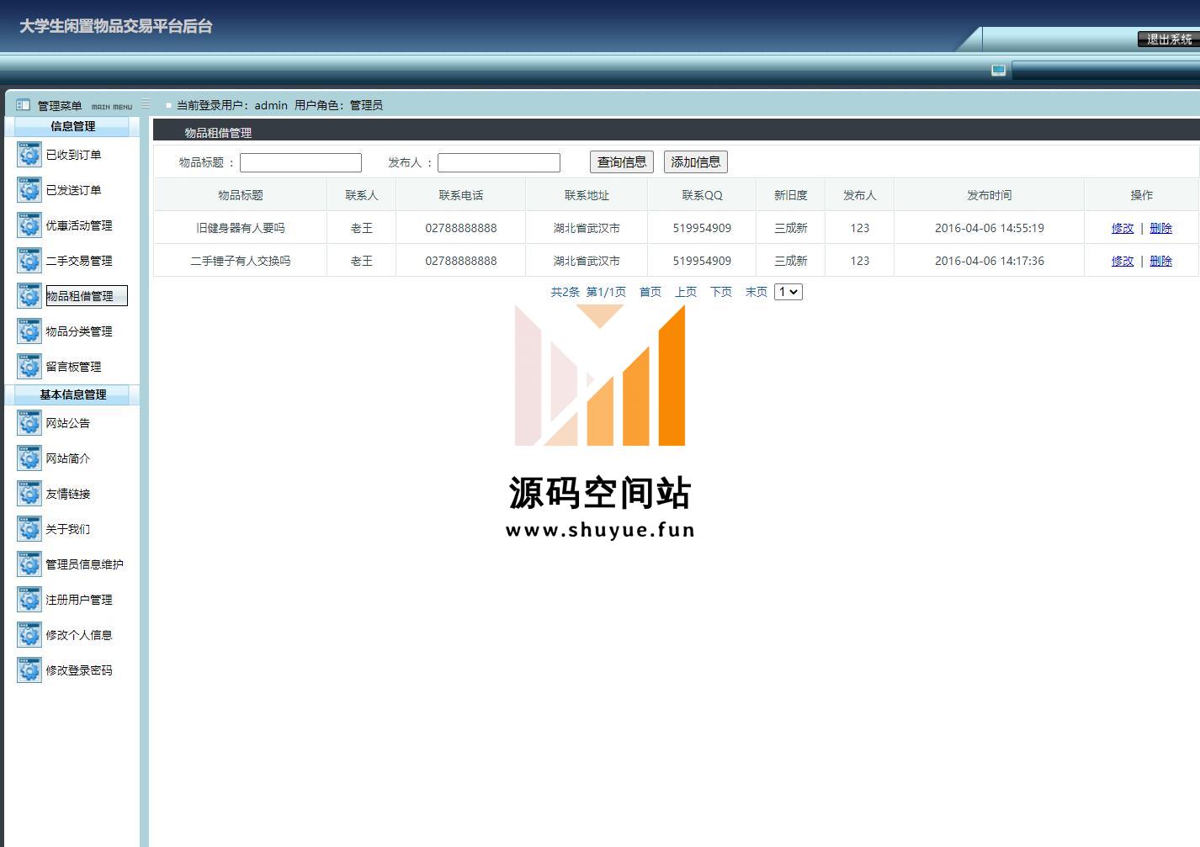Click the timestamp 2016-04-06 14:17:36
This screenshot has width=1200, height=847.
tap(990, 261)
